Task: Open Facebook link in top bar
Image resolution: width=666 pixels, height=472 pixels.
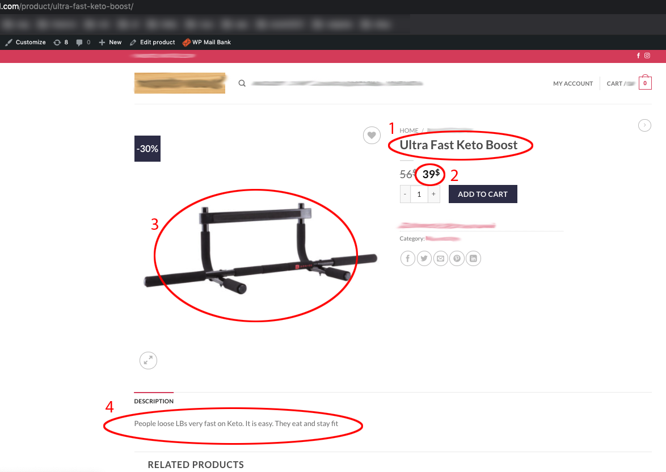Action: 638,56
